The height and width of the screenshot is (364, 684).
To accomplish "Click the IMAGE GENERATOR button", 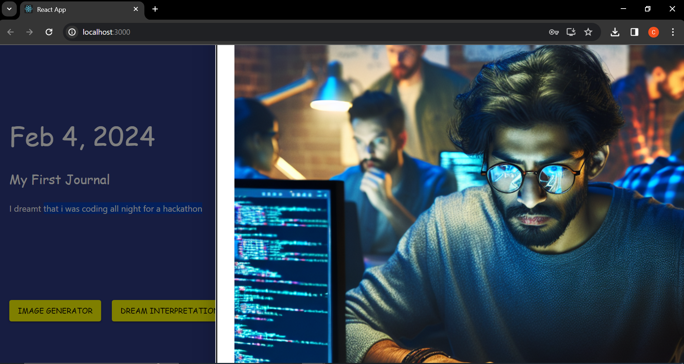I will pyautogui.click(x=55, y=311).
